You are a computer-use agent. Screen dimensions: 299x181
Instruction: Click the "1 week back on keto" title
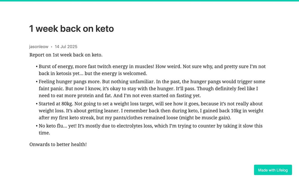coord(71,29)
